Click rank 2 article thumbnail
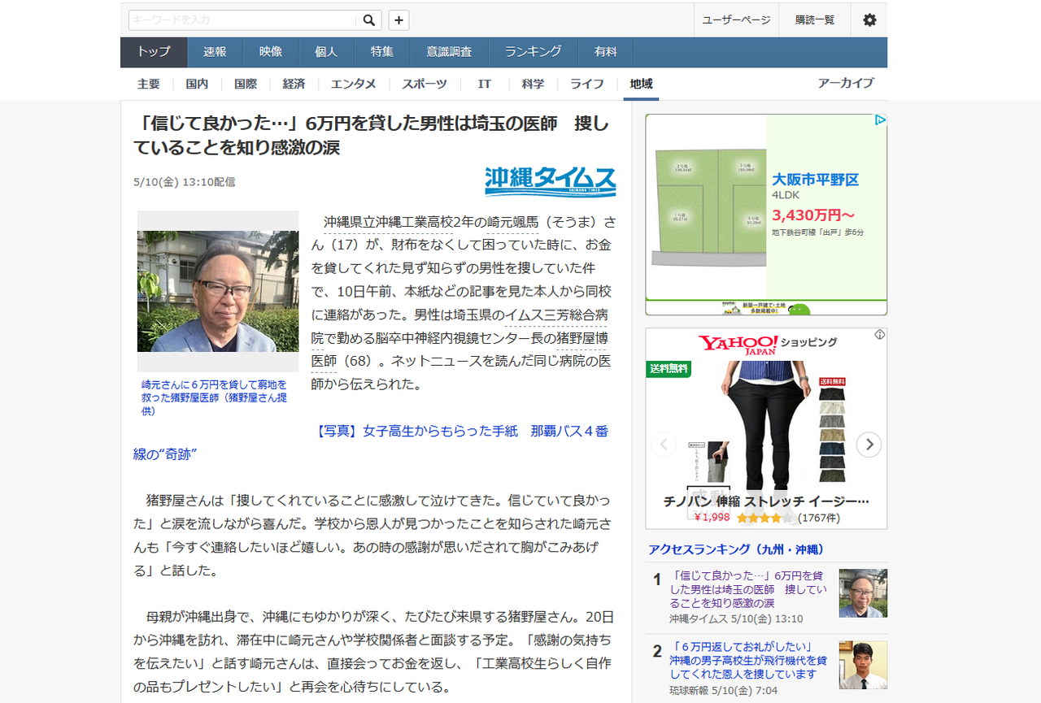Screen dimensions: 1041x703 863,665
